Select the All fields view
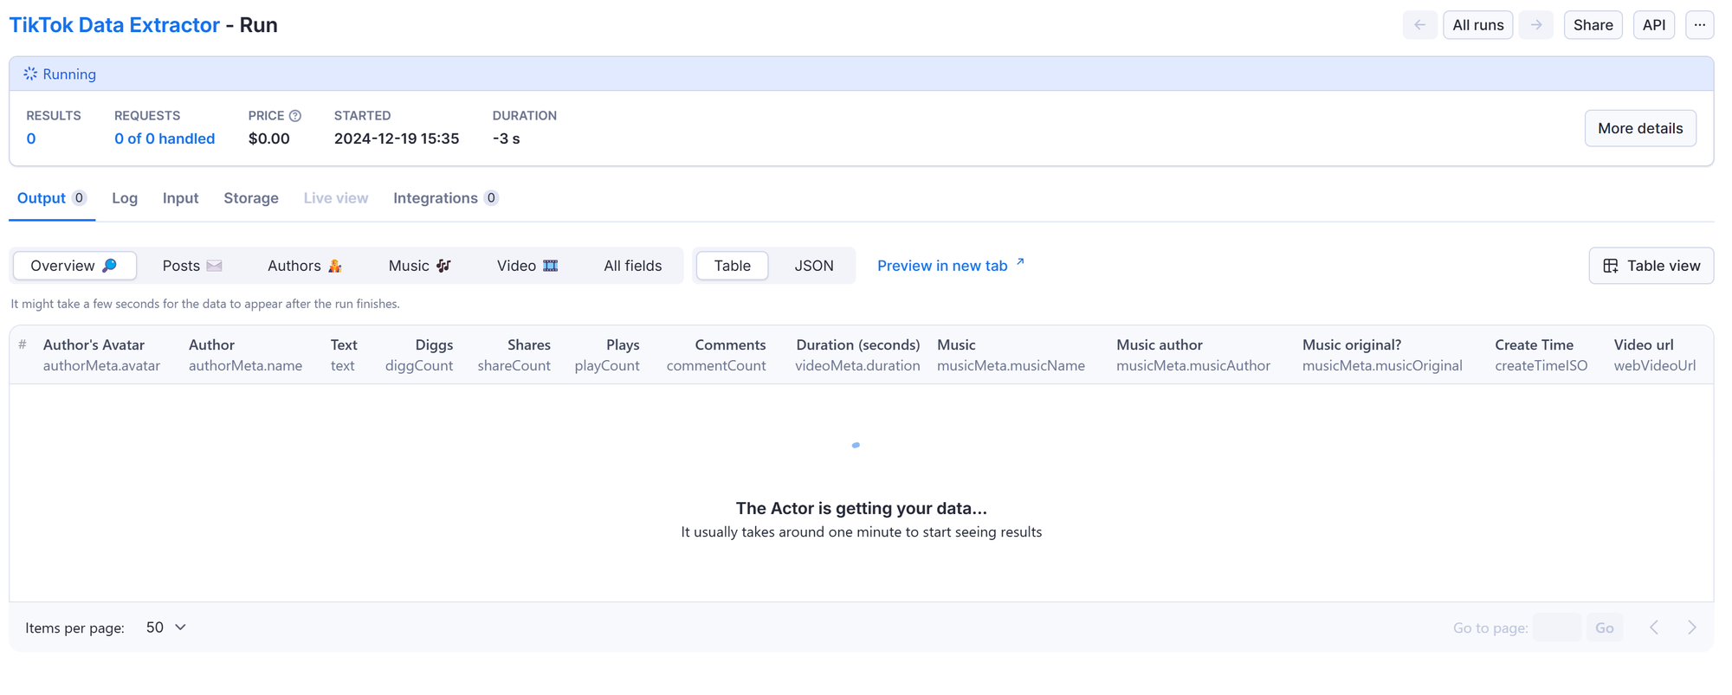 pyautogui.click(x=633, y=266)
